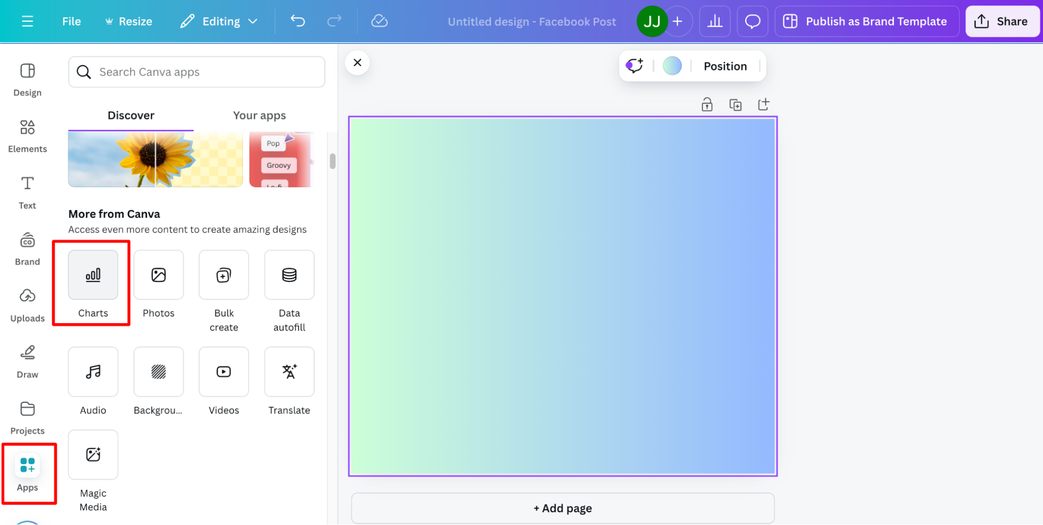1043x525 pixels.
Task: Open the comments speech bubble
Action: [x=752, y=21]
